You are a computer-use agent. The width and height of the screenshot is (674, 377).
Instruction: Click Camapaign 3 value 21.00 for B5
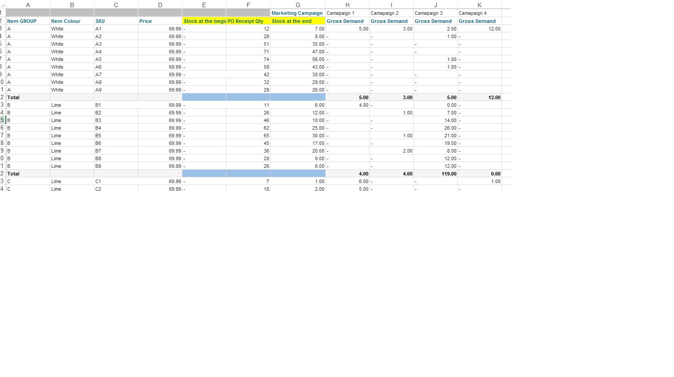click(x=435, y=136)
